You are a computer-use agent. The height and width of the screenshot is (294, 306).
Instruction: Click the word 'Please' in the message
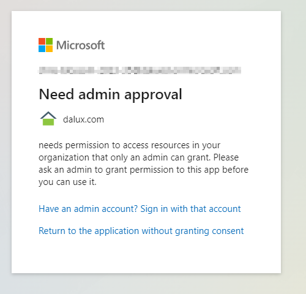226,157
